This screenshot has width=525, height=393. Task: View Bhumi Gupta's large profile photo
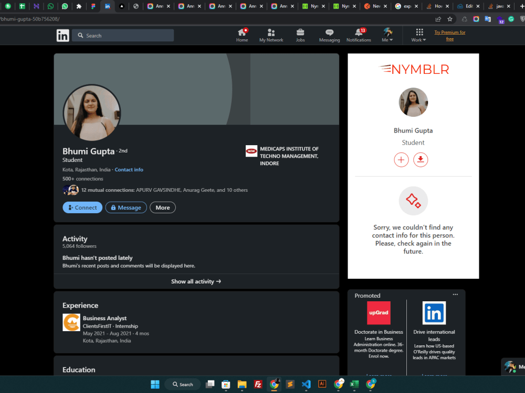point(92,113)
